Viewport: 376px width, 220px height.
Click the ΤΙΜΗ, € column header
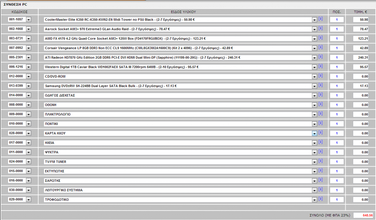tap(361, 12)
